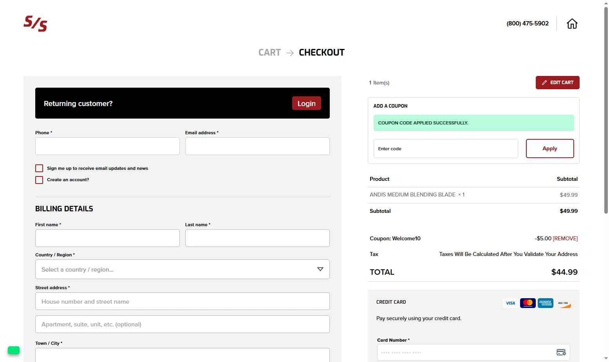Screen dimensions: 609x362
Task: Click the page vertical scrollbar
Action: [x=606, y=110]
